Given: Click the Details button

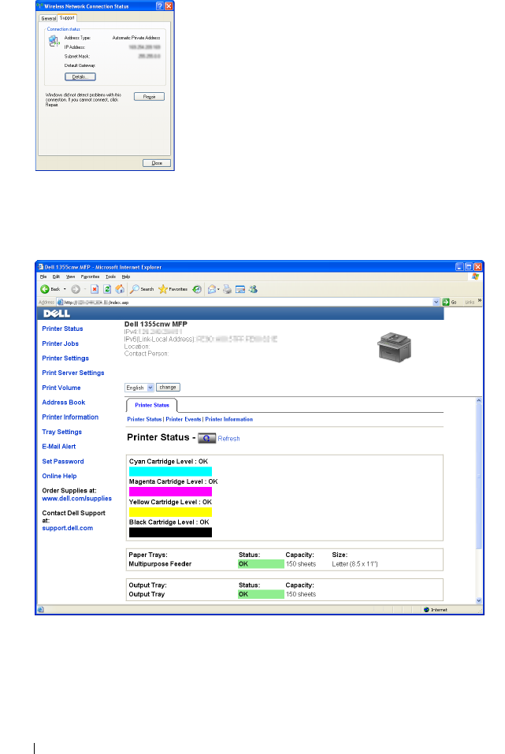Looking at the screenshot, I should [x=80, y=77].
